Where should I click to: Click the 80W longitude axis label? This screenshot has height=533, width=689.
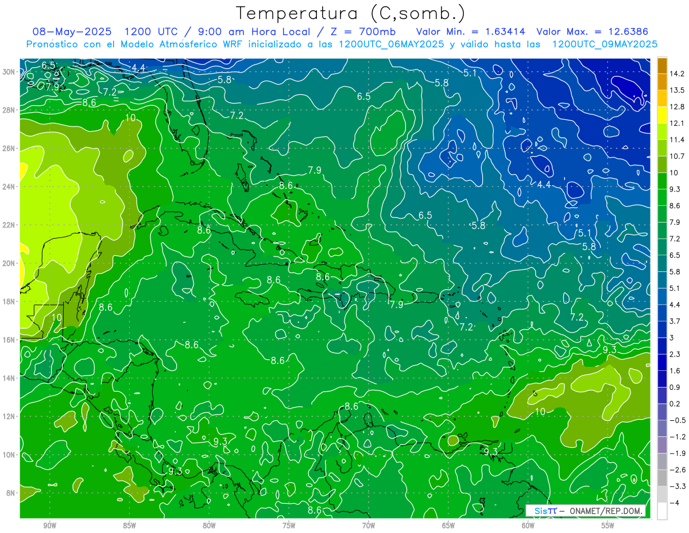pyautogui.click(x=209, y=526)
